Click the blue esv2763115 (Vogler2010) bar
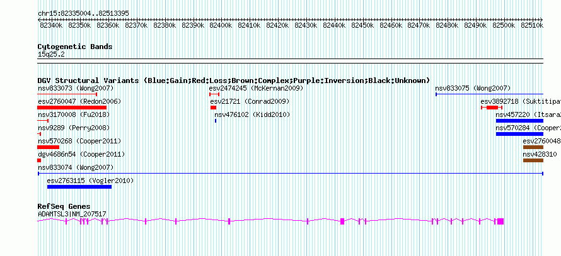Image resolution: width=561 pixels, height=256 pixels. (x=79, y=187)
